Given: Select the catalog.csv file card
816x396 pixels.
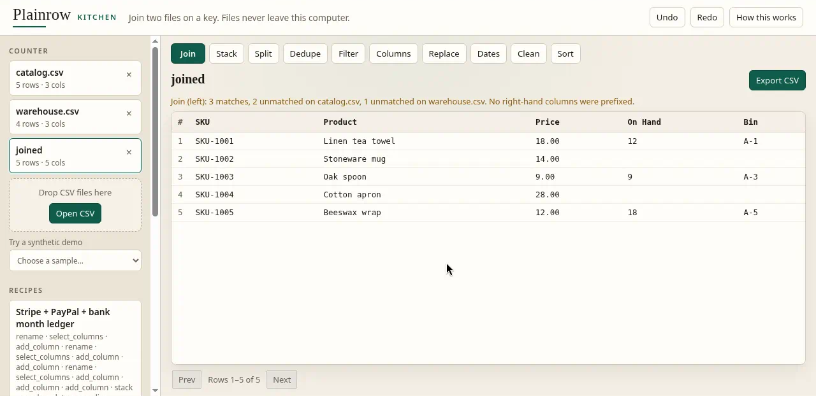Looking at the screenshot, I should (75, 78).
